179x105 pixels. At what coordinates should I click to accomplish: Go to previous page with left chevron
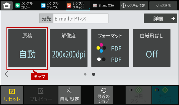pos(6,74)
